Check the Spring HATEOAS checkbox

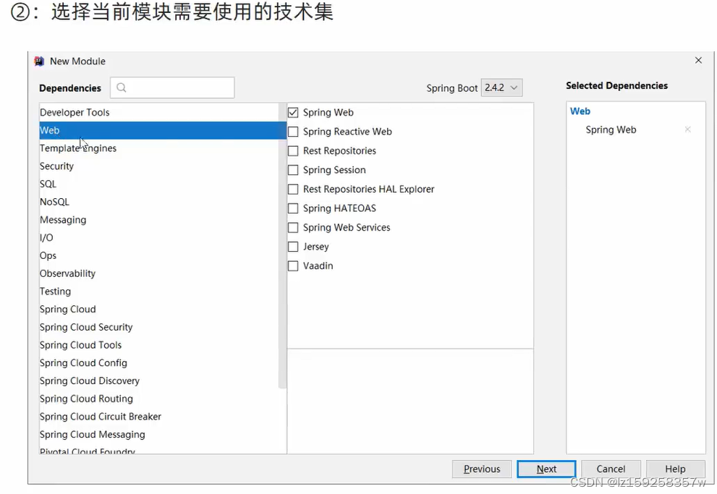coord(293,208)
